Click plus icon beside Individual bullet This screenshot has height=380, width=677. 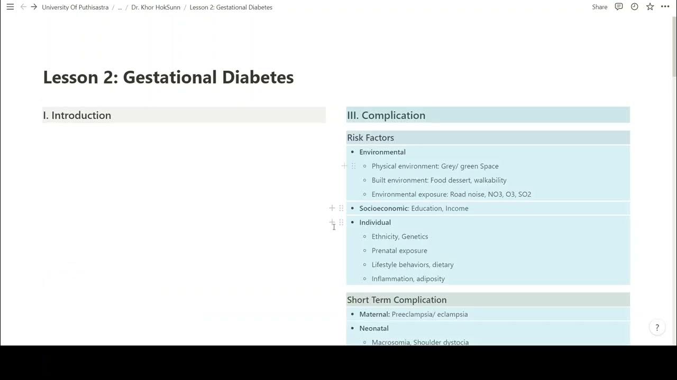tap(332, 222)
